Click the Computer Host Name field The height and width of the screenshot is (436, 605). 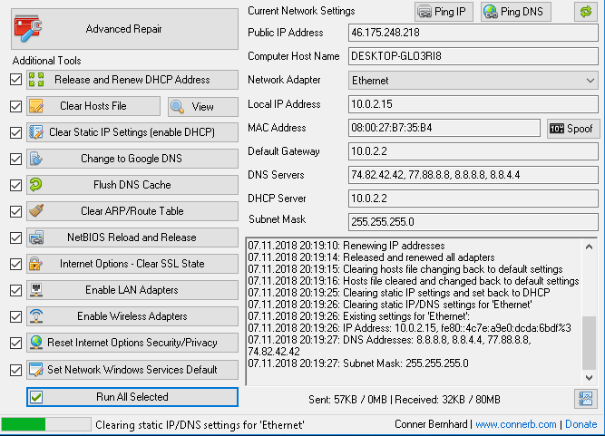tap(473, 56)
